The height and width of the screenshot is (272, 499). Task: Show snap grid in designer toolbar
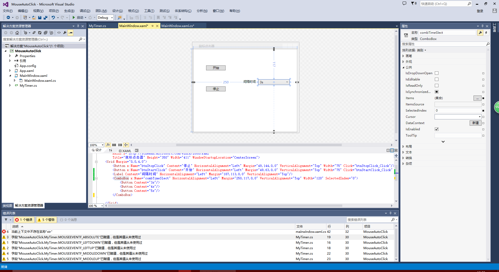coord(114,145)
